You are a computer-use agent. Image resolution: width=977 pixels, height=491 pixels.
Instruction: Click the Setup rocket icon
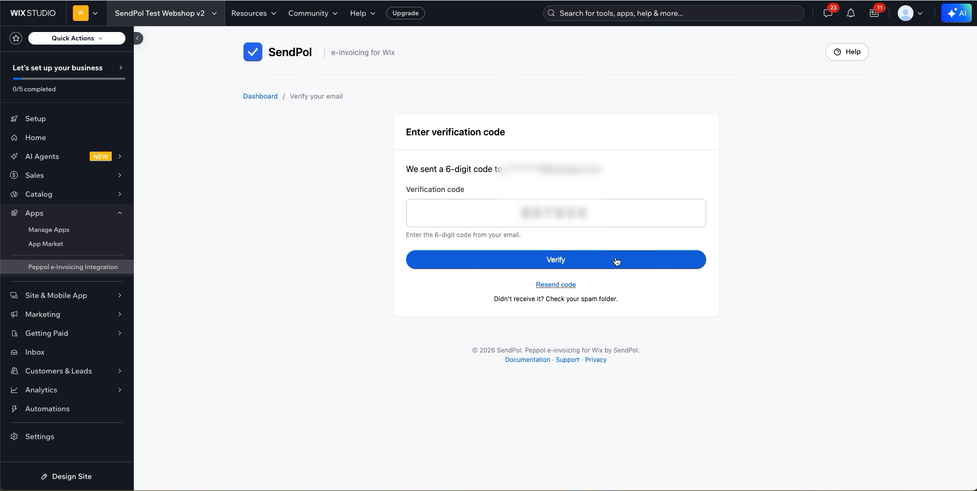click(14, 119)
